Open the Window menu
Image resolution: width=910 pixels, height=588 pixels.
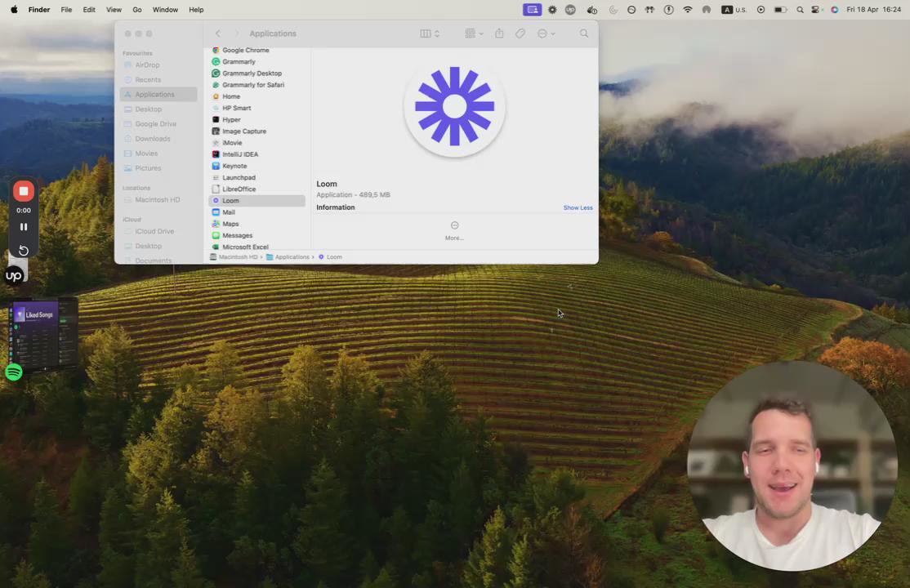(165, 9)
